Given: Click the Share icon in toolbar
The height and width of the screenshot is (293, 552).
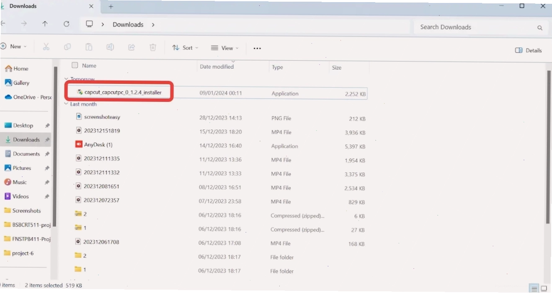Looking at the screenshot, I should pyautogui.click(x=132, y=47).
